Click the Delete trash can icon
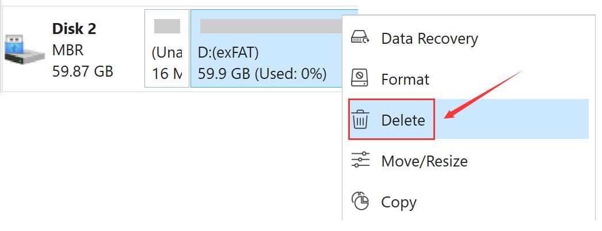 point(361,120)
